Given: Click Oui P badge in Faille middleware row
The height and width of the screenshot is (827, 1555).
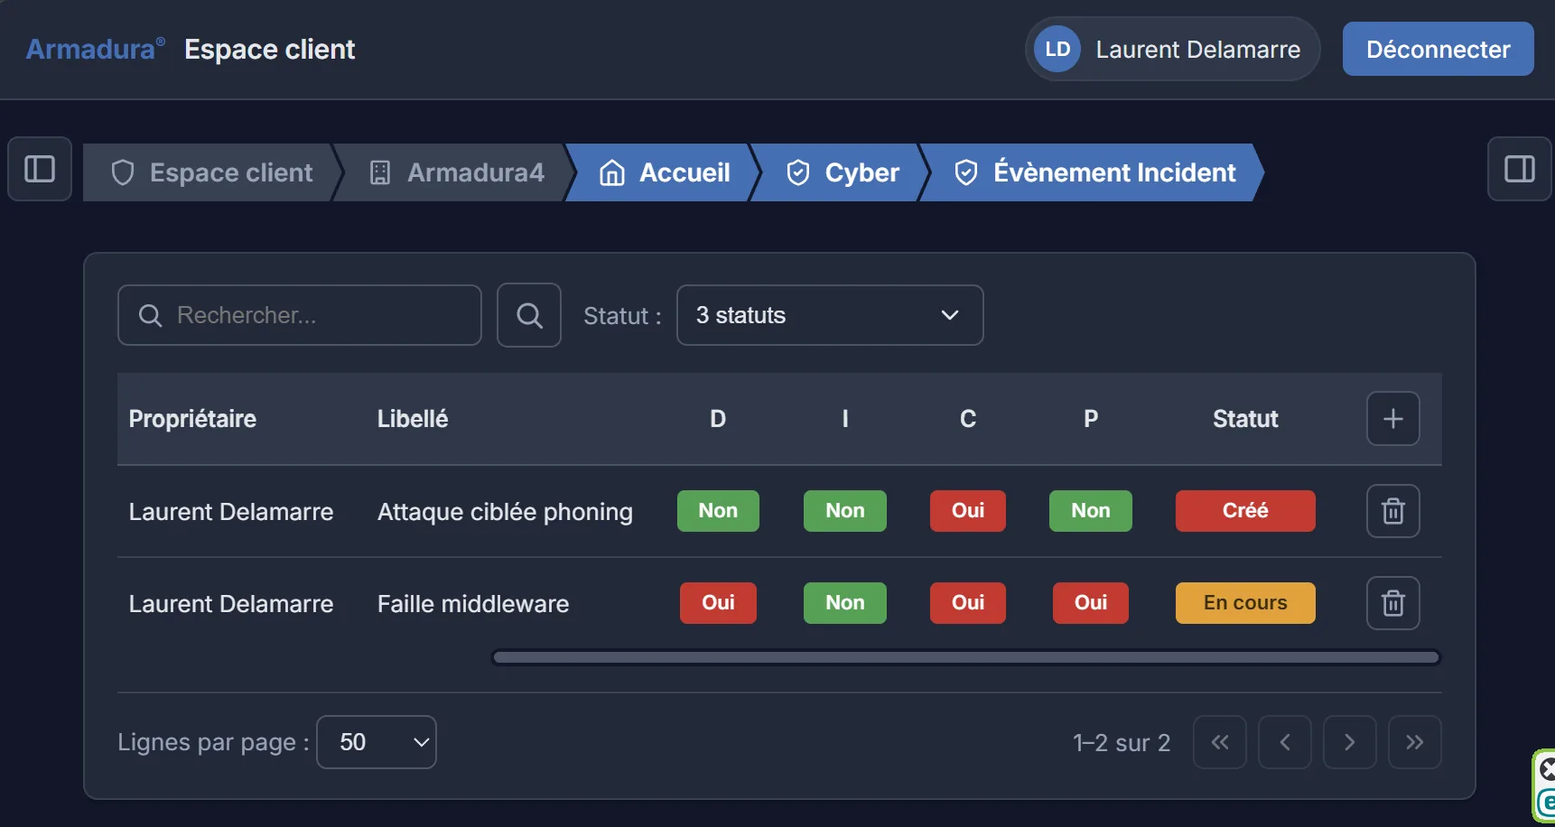Looking at the screenshot, I should (x=1091, y=603).
